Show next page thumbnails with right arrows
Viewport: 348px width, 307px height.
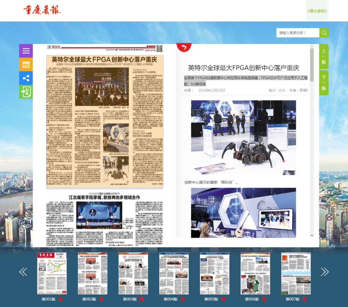(x=325, y=272)
